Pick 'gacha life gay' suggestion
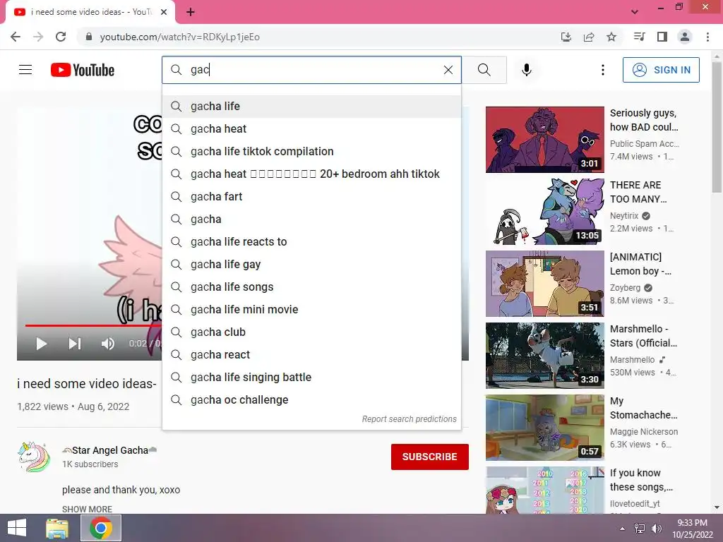This screenshot has width=723, height=542. click(x=311, y=265)
